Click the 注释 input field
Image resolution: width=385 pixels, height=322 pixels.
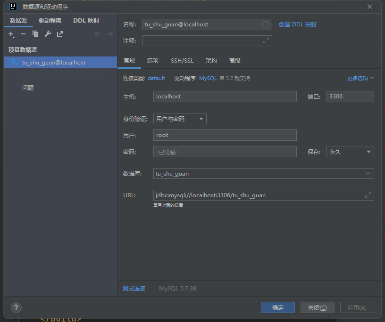tap(207, 40)
